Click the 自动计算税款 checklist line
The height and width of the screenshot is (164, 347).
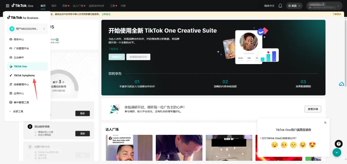(x=44, y=135)
